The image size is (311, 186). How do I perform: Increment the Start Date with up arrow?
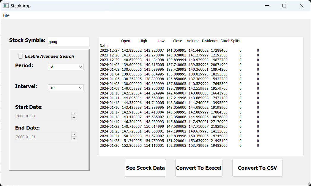click(x=74, y=114)
